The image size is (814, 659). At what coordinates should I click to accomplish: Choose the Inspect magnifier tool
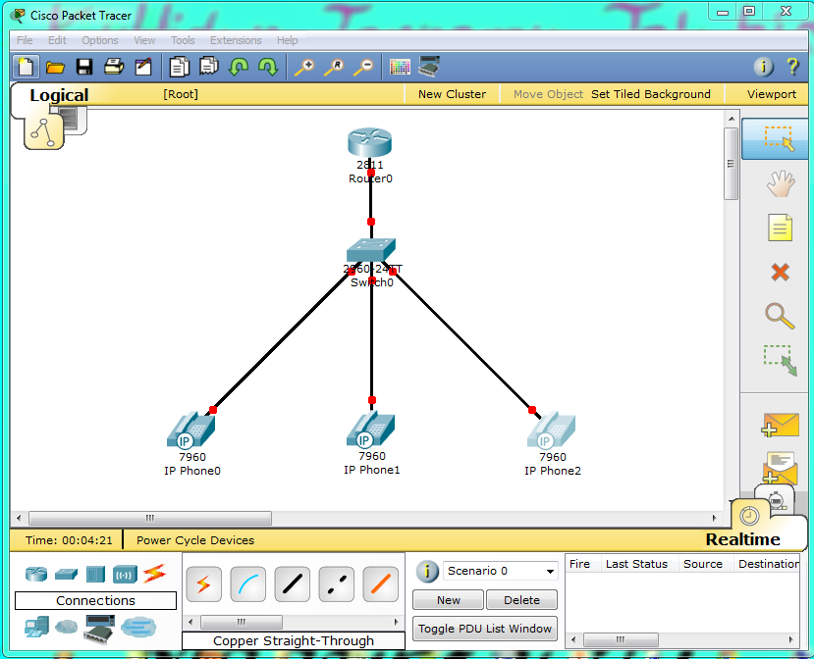pyautogui.click(x=780, y=316)
